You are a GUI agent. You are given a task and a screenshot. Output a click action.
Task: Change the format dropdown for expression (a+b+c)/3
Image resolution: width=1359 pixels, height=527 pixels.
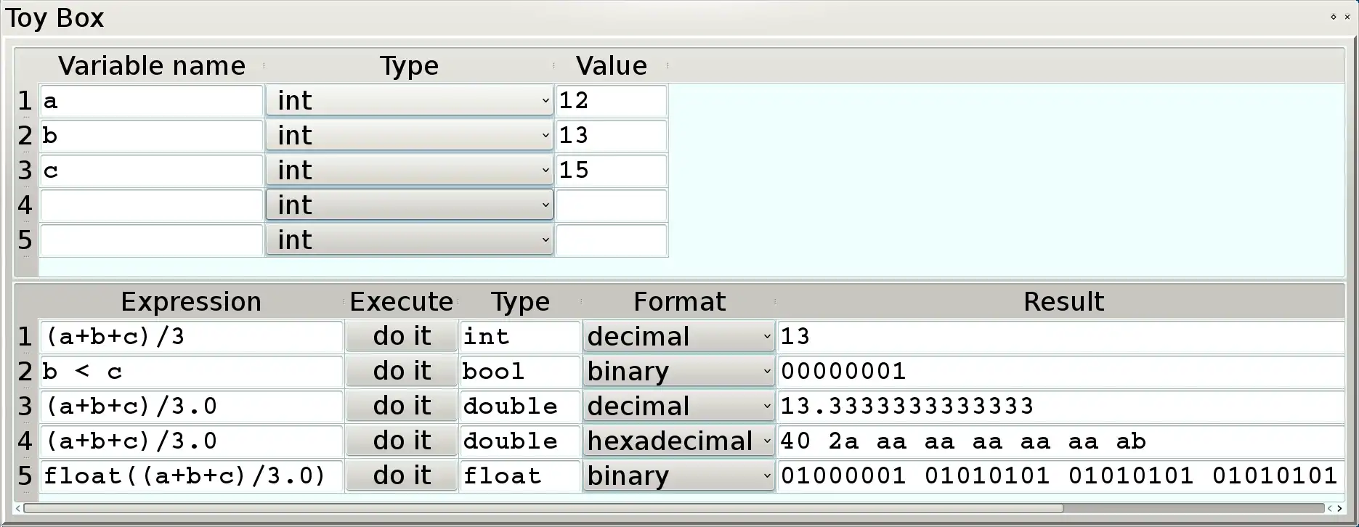(678, 336)
